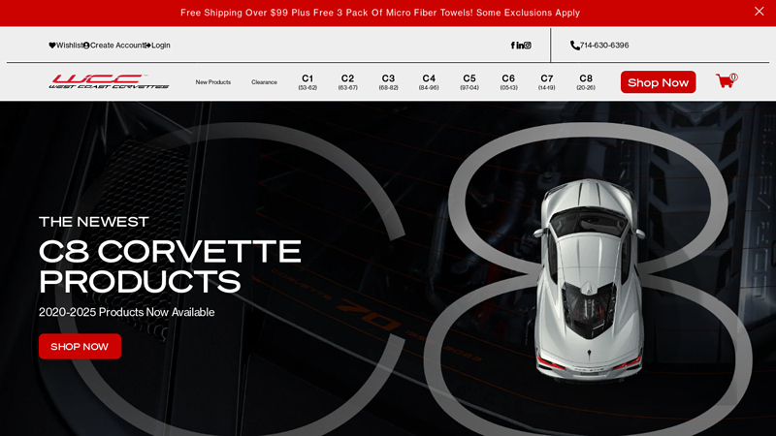Click the silver Corvette hero image
Image resolution: width=776 pixels, height=436 pixels.
(x=589, y=279)
